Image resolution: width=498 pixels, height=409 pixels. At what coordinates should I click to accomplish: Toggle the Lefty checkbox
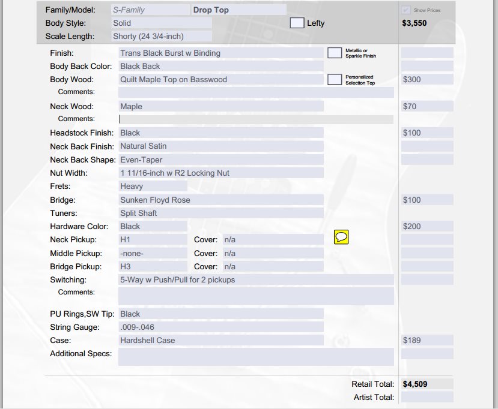[297, 23]
